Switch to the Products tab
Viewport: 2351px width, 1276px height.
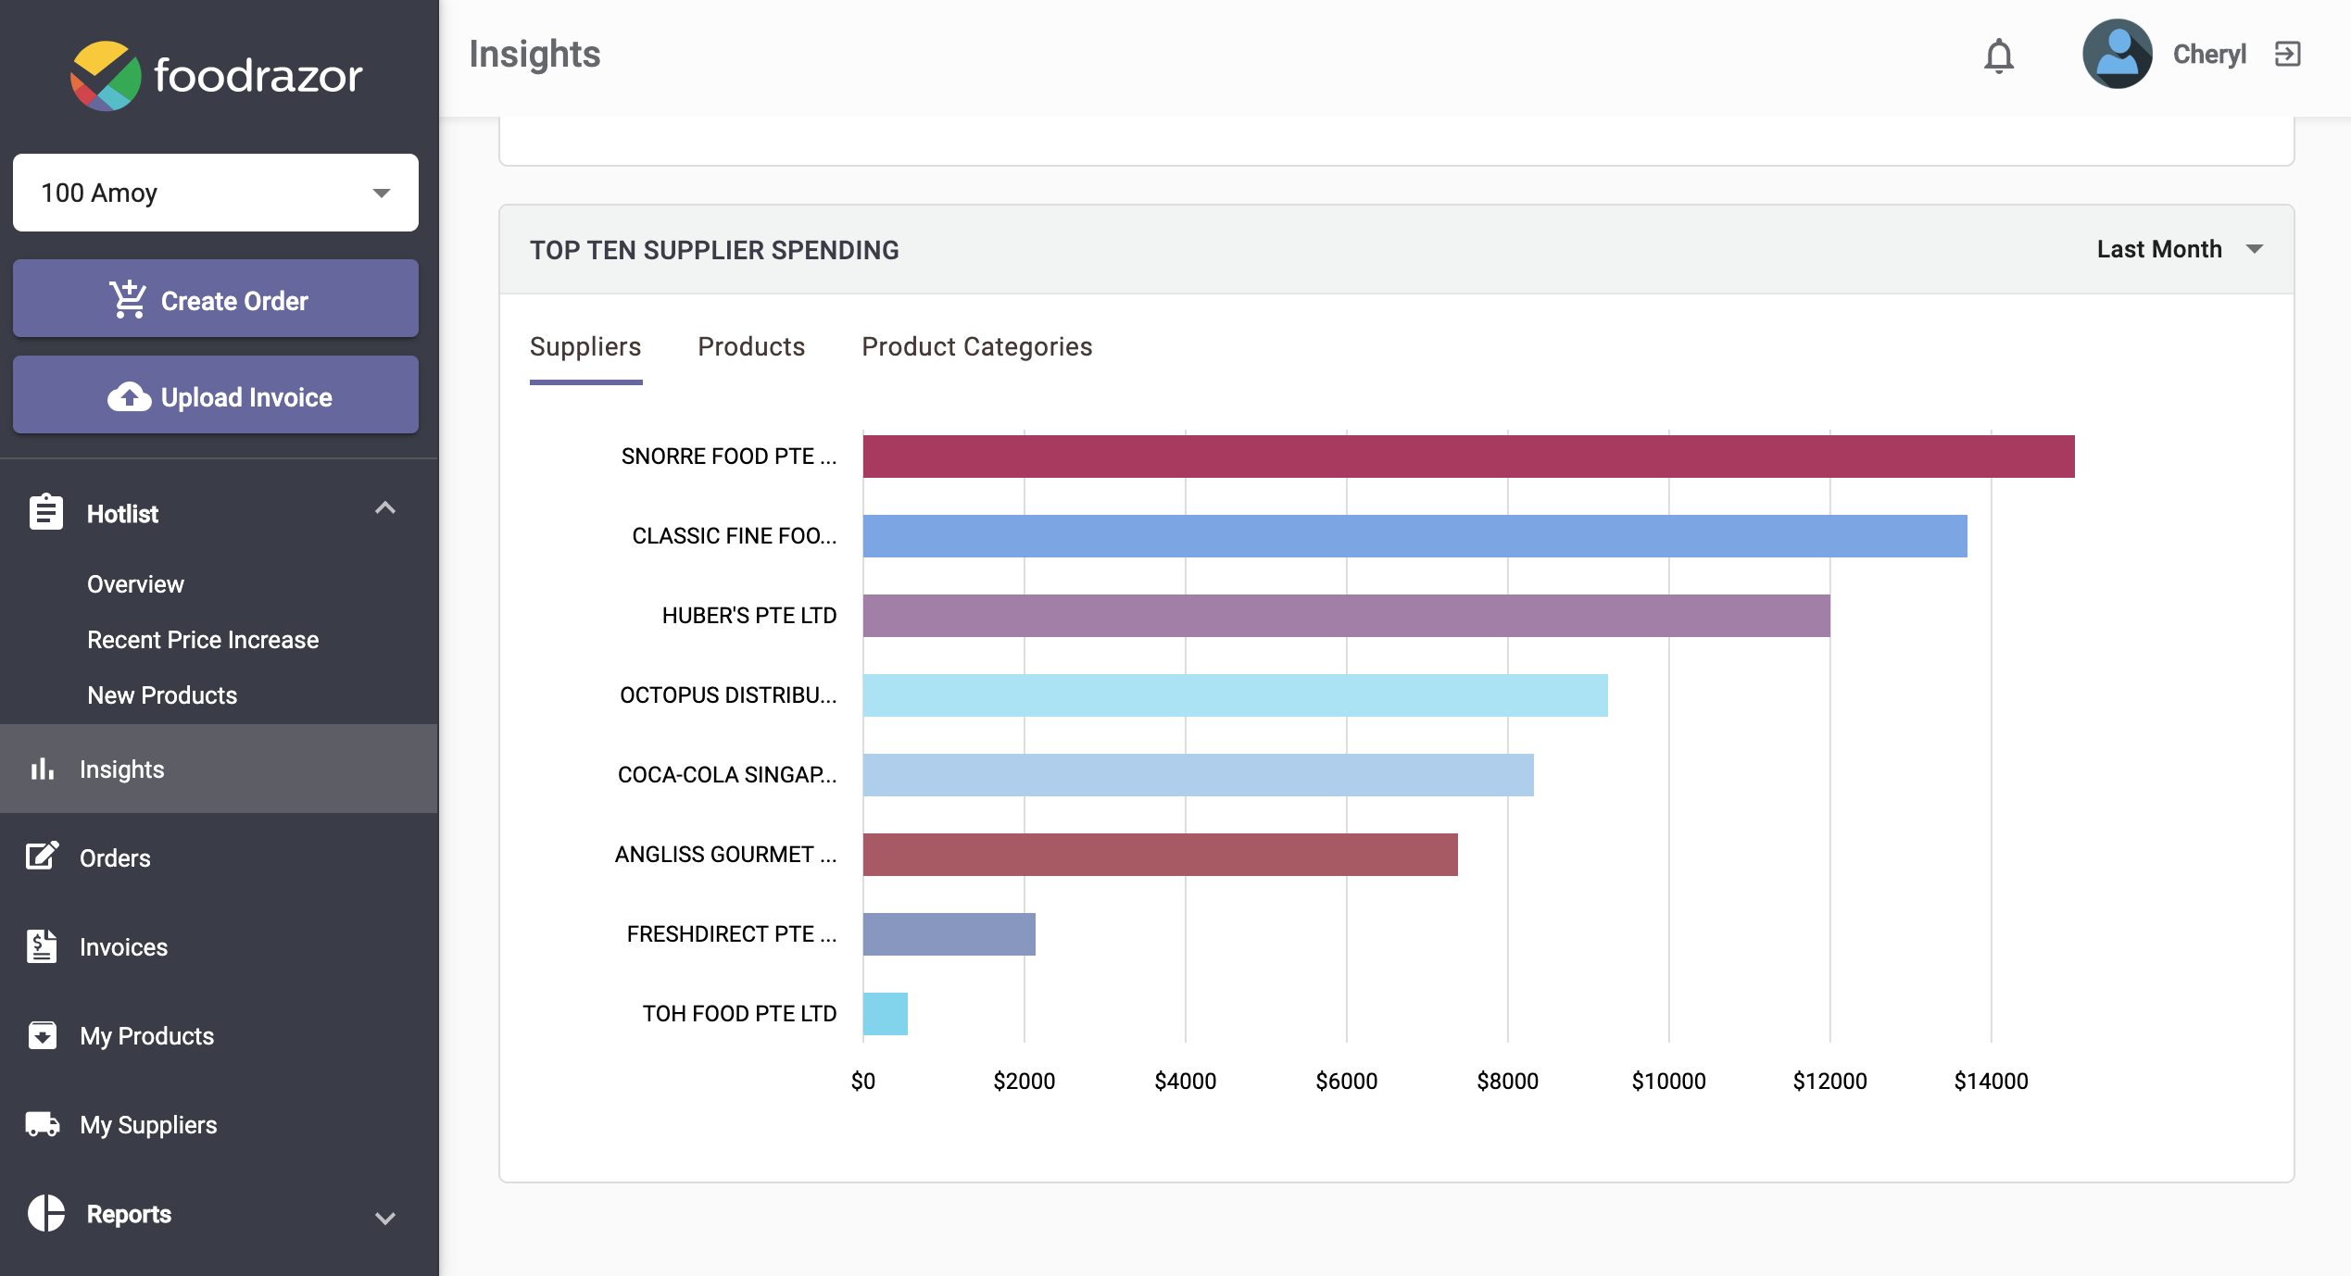pyautogui.click(x=751, y=346)
